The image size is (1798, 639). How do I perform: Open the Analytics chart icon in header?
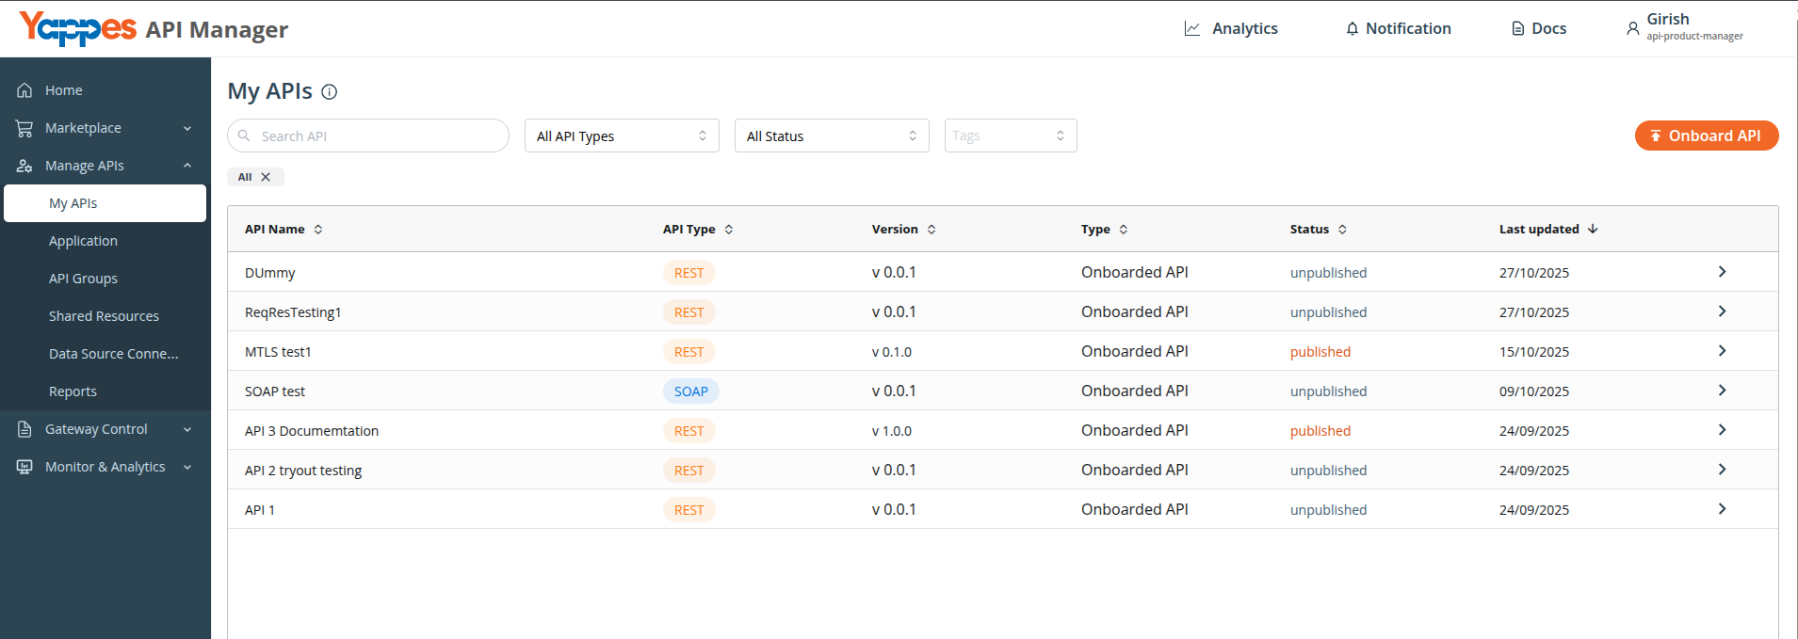point(1192,29)
